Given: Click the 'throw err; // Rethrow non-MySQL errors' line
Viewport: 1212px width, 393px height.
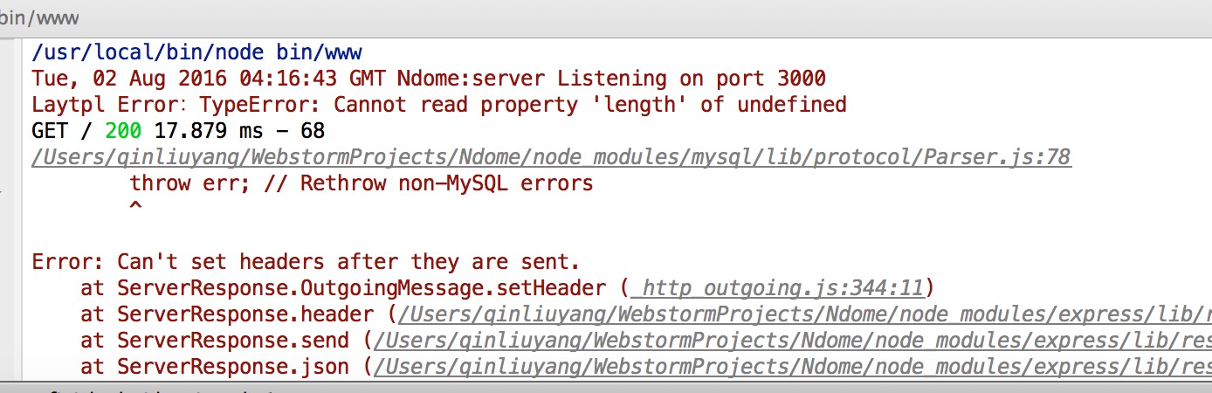Looking at the screenshot, I should [362, 183].
